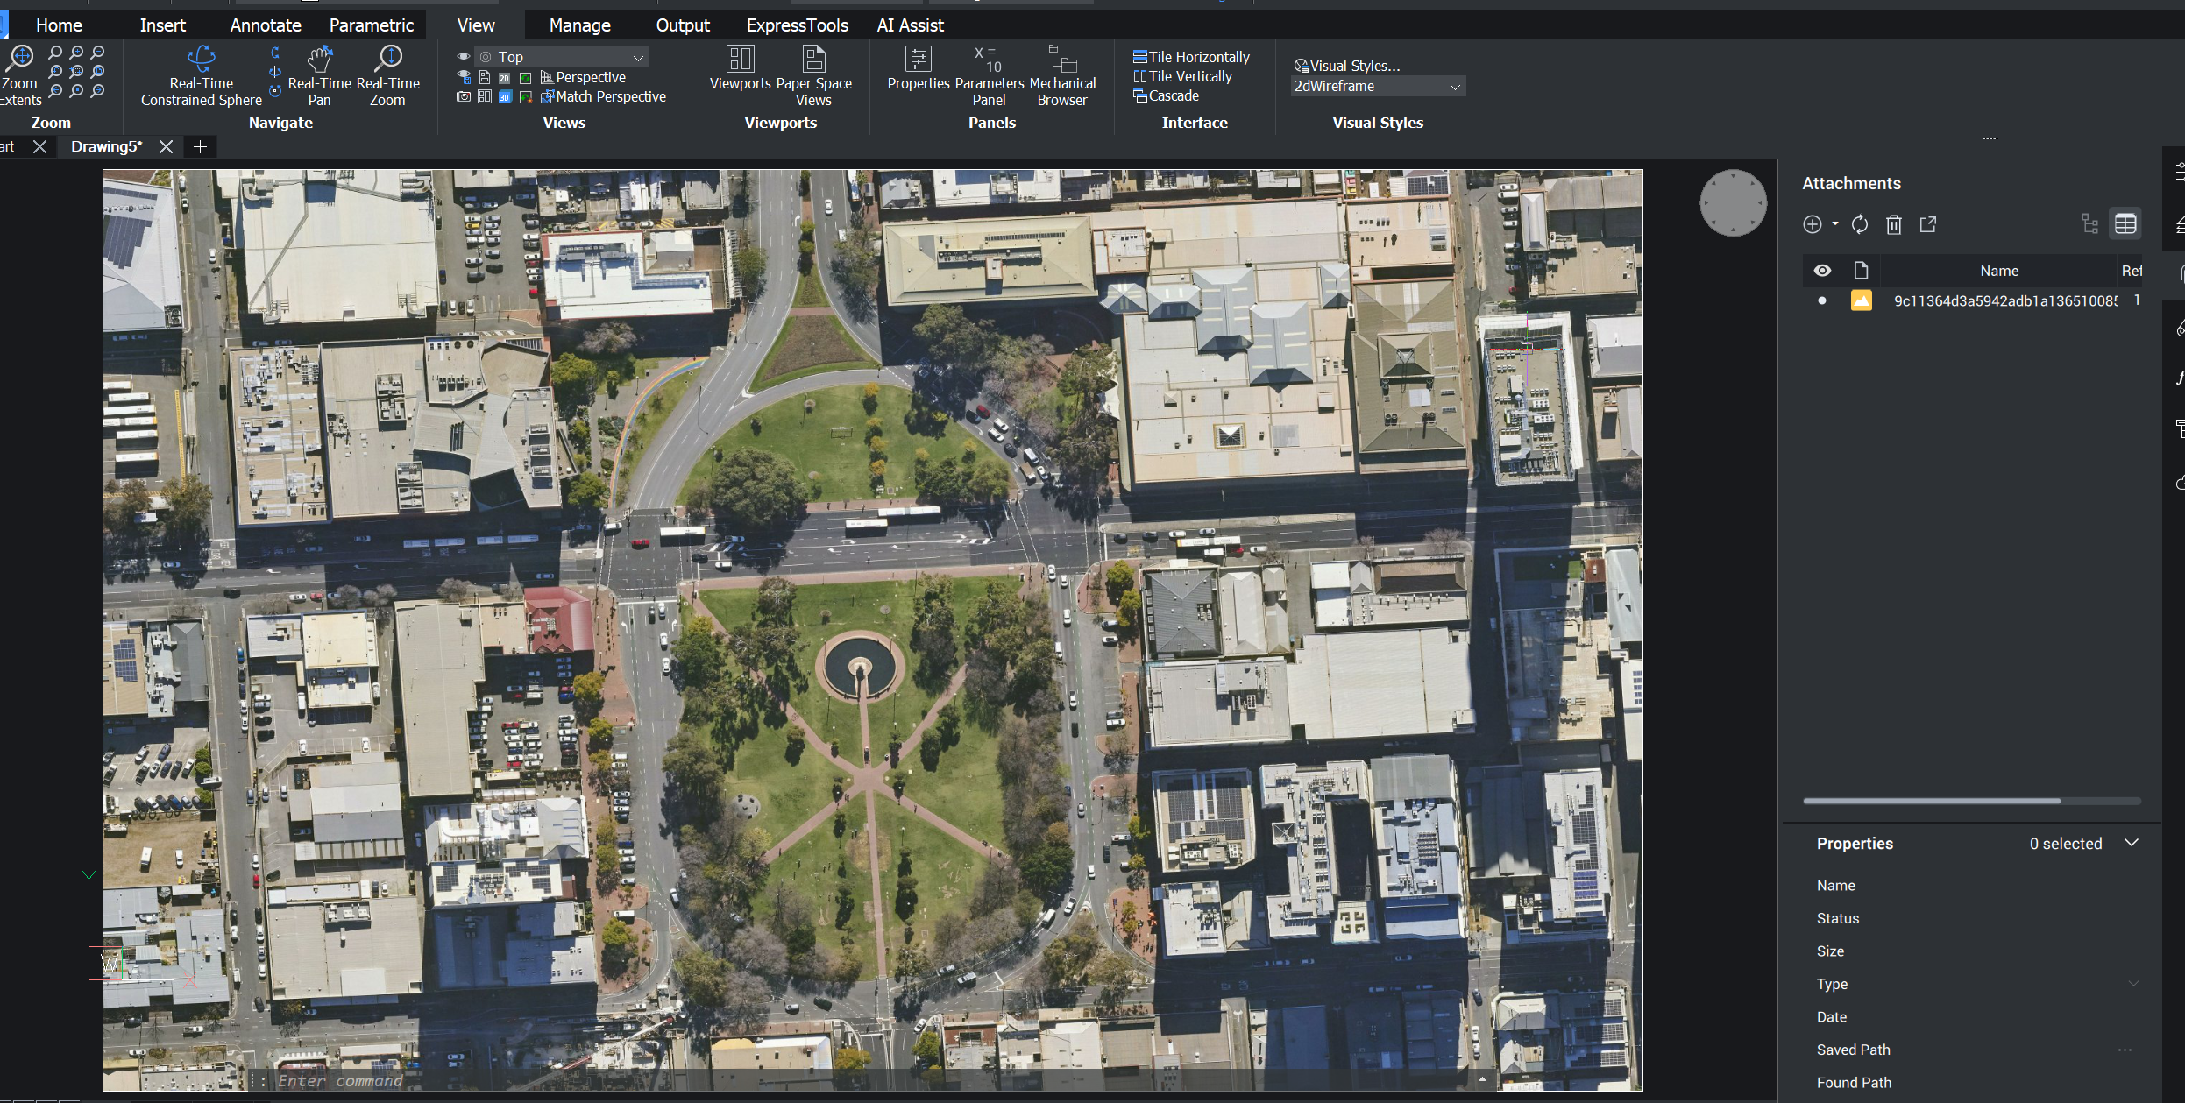Activate Real-Time Constrained Sphere orbit
Image resolution: width=2185 pixels, height=1103 pixels.
(202, 75)
